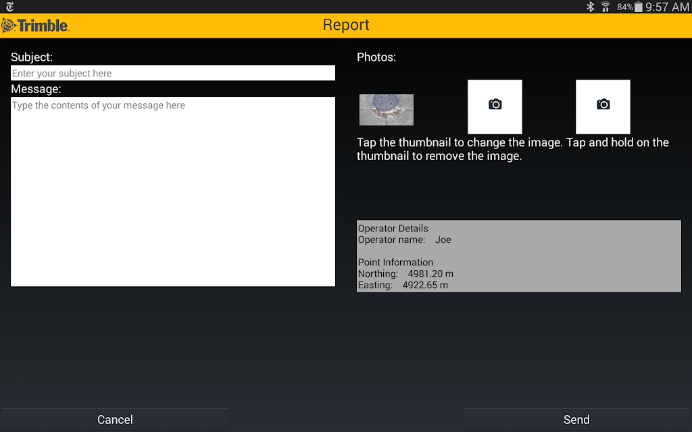This screenshot has height=432, width=692.
Task: Tap the 9:57 AM clock
Action: click(667, 7)
